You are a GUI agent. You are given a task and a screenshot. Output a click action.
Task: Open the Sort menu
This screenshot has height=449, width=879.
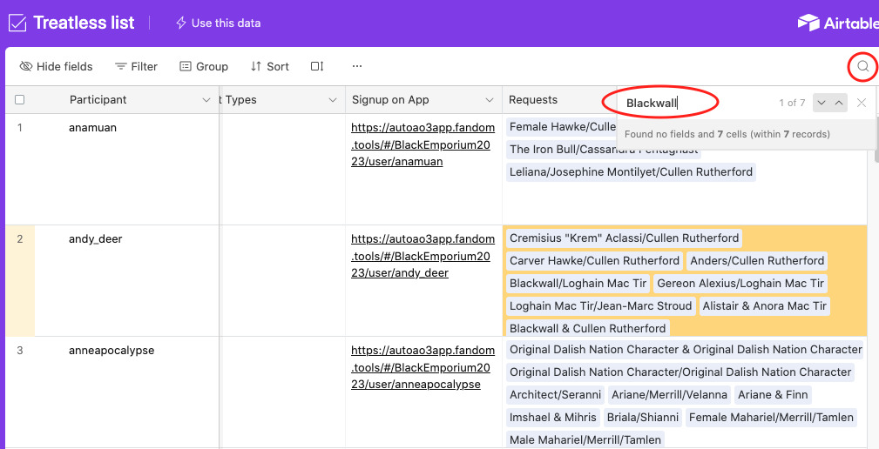tap(270, 67)
